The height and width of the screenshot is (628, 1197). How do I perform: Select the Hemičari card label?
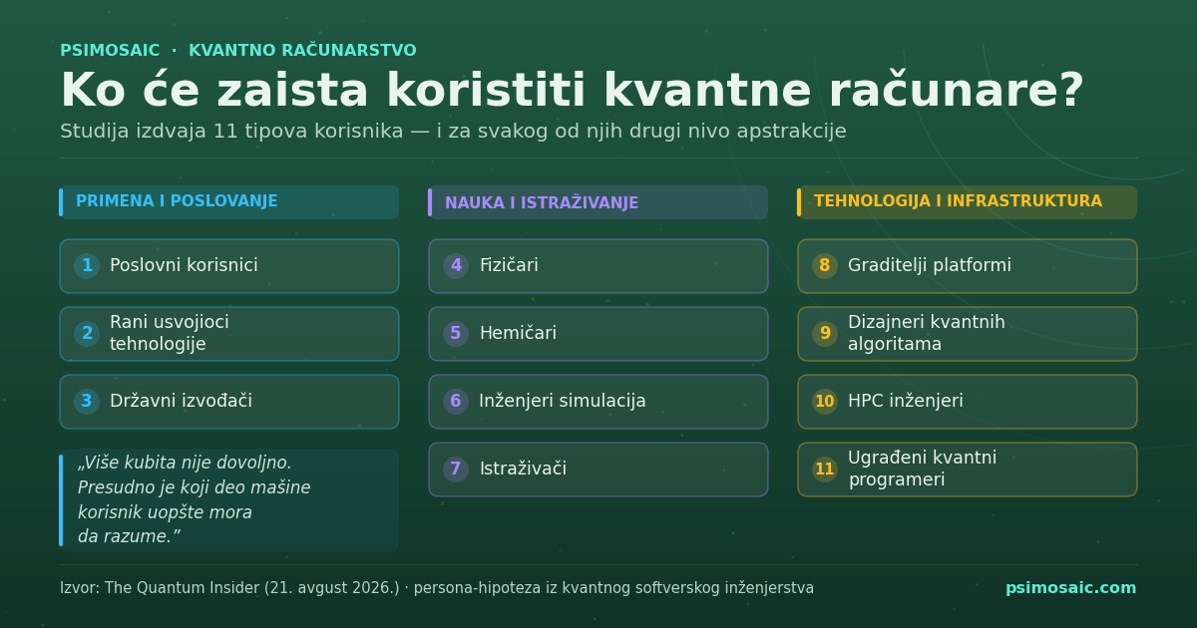coord(518,334)
